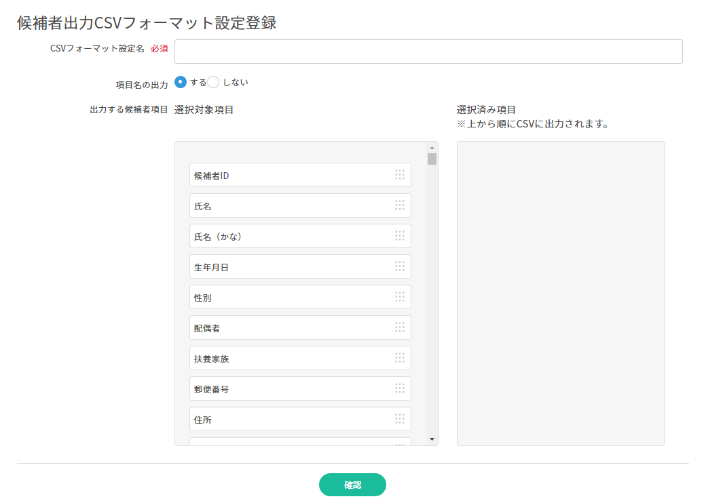Click scroll down arrow in item list

point(432,439)
